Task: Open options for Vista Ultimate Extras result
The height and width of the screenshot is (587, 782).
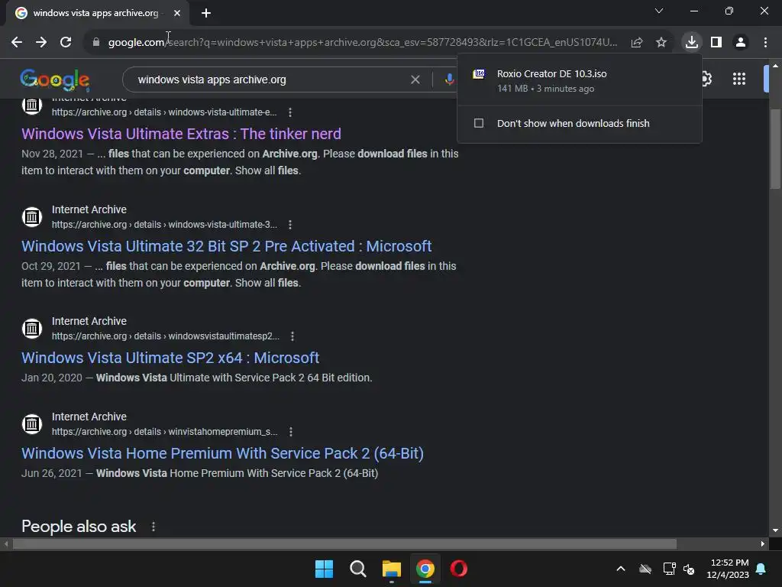Action: tap(289, 112)
